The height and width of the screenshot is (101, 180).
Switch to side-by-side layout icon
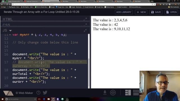[128, 93]
